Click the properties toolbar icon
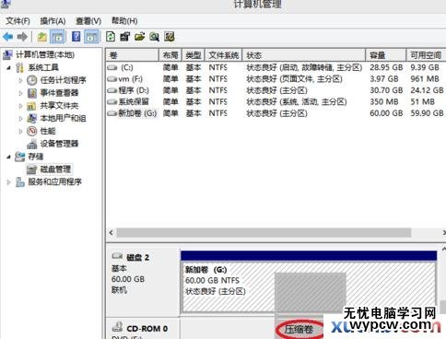The image size is (446, 339). (125, 37)
